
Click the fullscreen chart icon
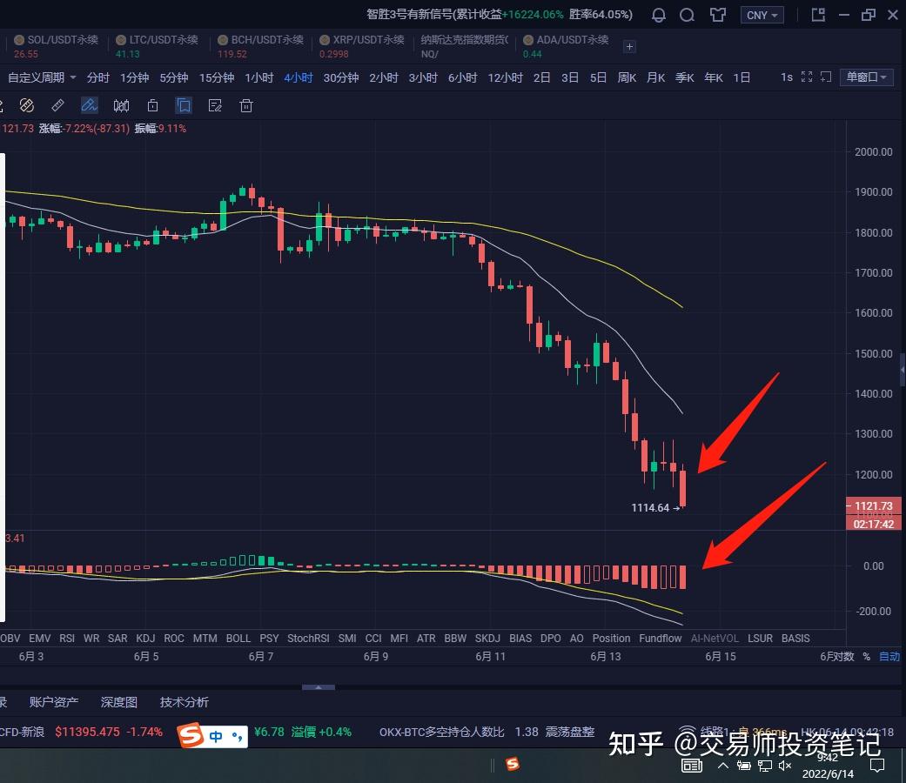click(x=807, y=77)
